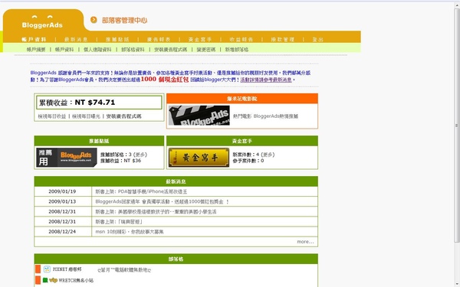Open the 2008/12/31 美國小學生活 book news
The width and height of the screenshot is (460, 287).
[x=156, y=211]
